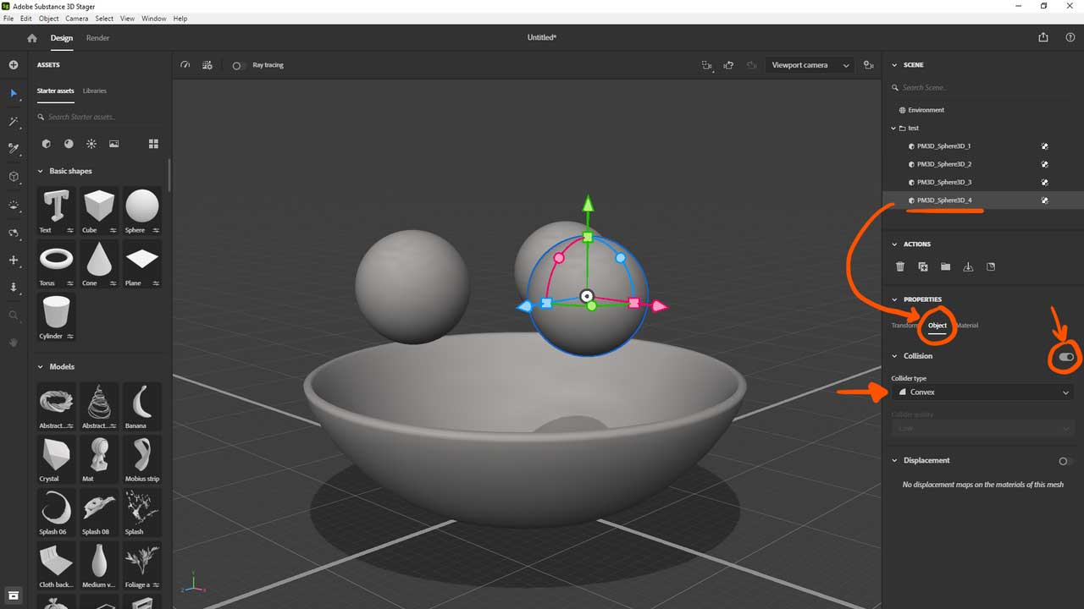Open Viewport camera dropdown

tap(810, 65)
